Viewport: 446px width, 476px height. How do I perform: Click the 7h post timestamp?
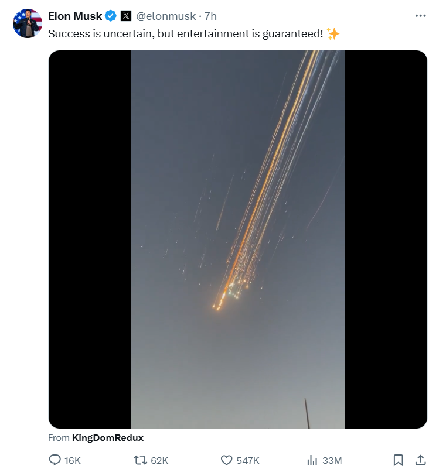pyautogui.click(x=210, y=16)
